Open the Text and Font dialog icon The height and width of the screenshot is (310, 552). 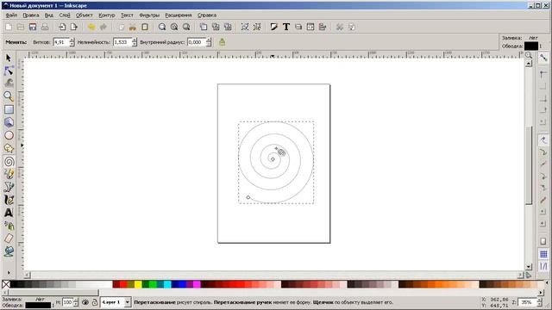[x=286, y=27]
